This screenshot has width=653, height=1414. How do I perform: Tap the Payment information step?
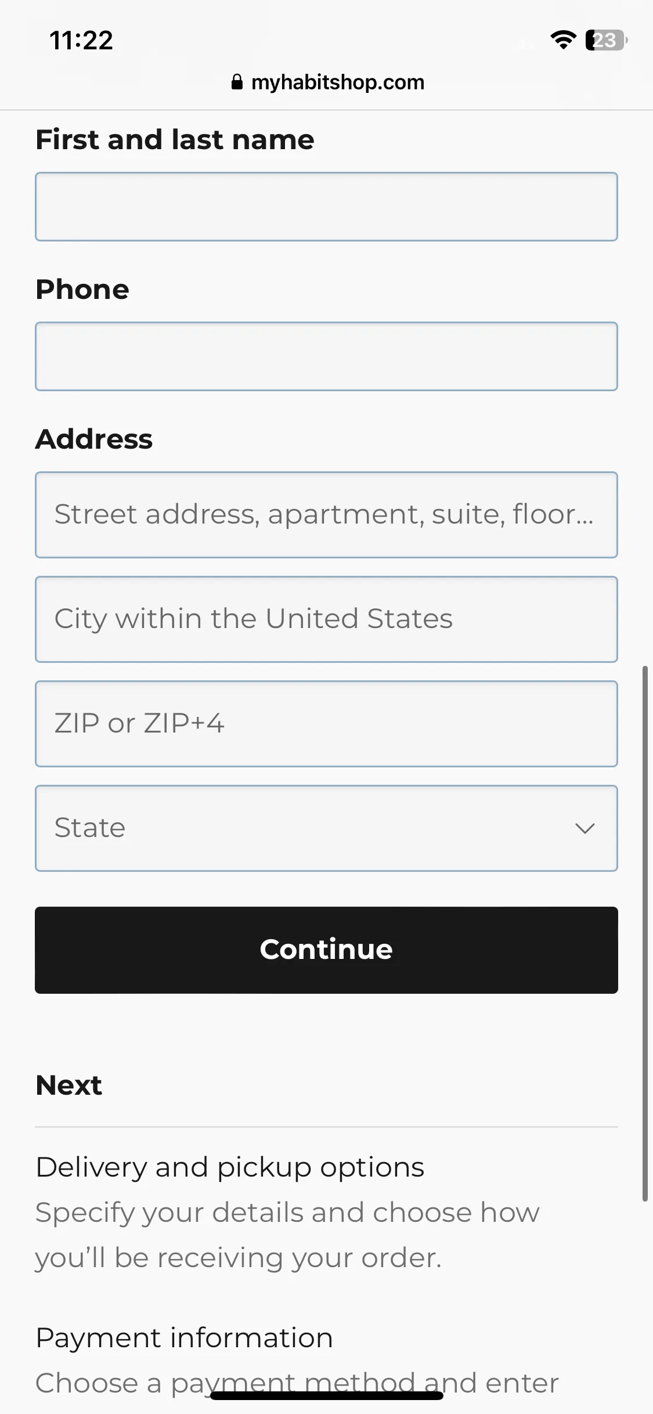click(184, 1338)
